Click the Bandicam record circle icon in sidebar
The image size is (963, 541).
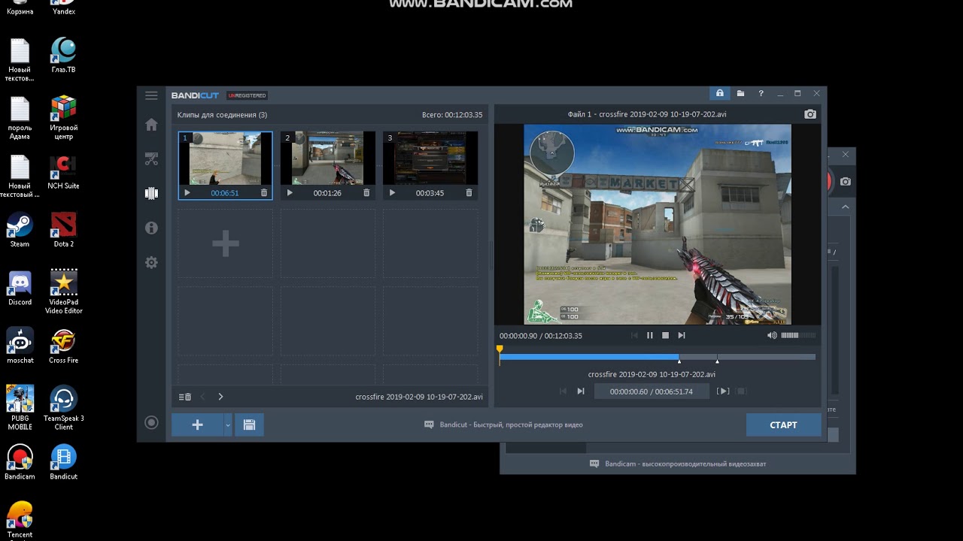point(151,423)
